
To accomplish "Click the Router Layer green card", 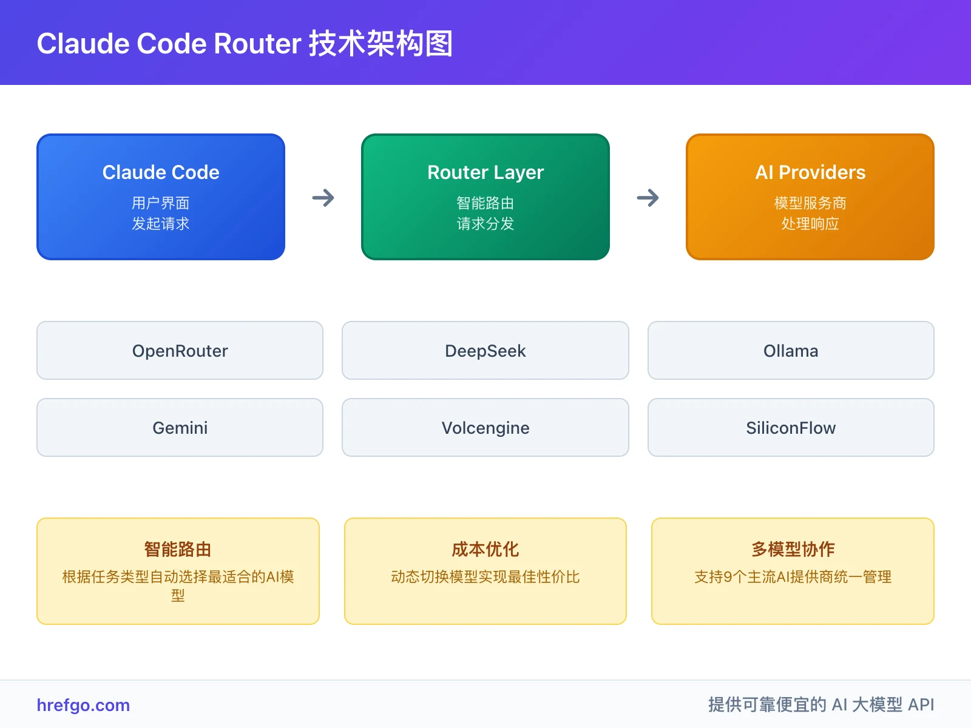I will click(486, 197).
